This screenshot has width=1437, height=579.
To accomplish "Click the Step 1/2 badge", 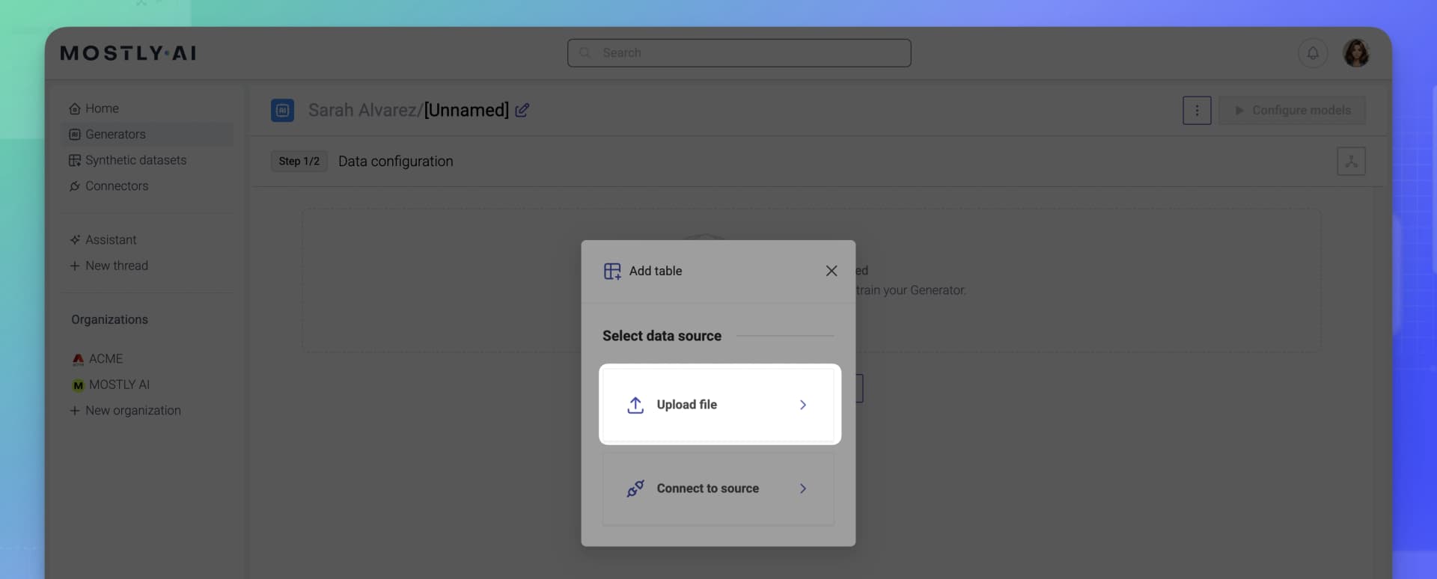I will pos(299,162).
